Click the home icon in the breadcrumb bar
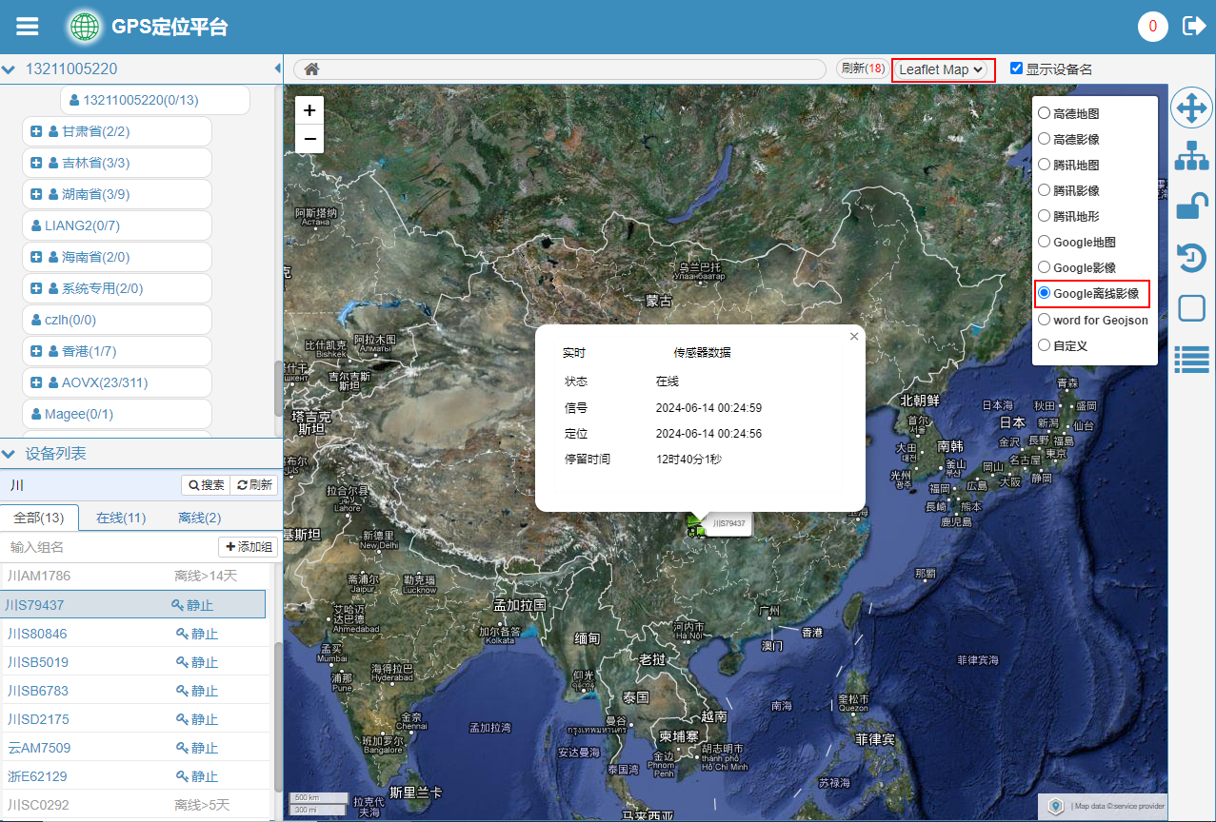 pos(311,69)
